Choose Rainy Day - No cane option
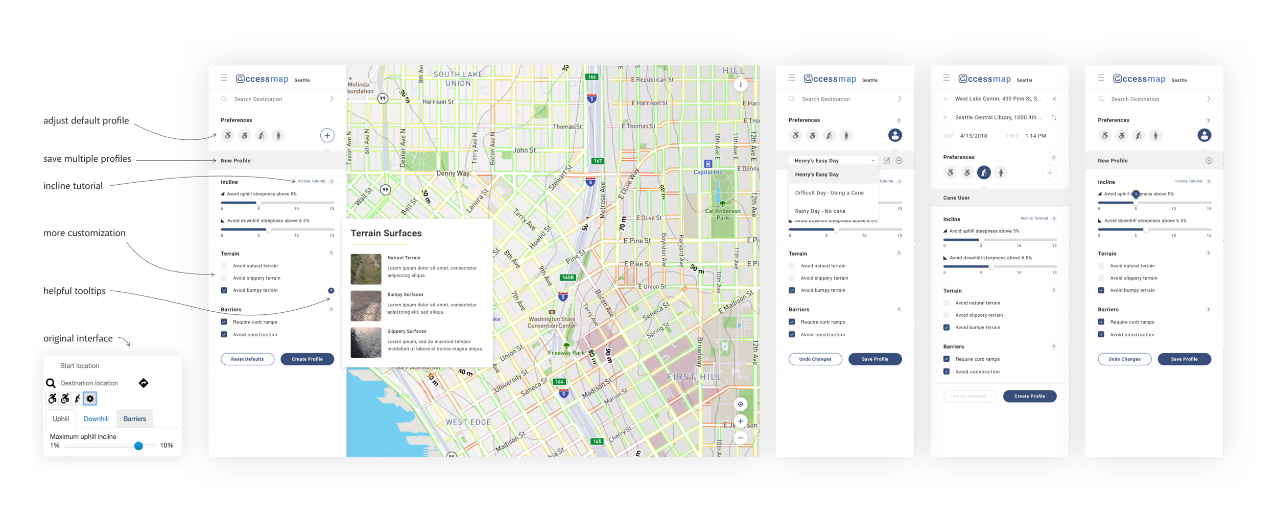 coord(833,211)
